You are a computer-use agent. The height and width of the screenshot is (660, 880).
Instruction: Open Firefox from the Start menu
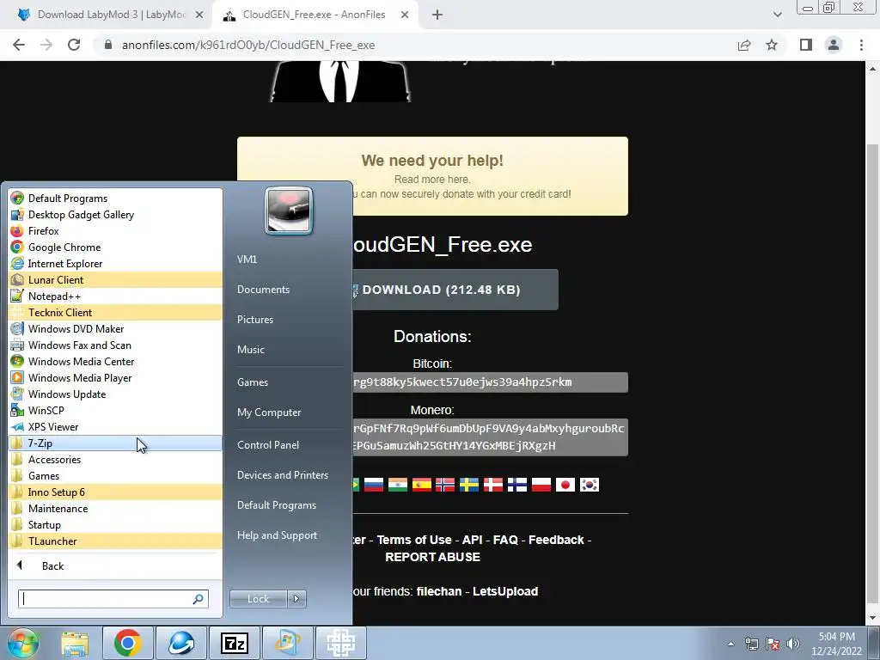click(116, 230)
